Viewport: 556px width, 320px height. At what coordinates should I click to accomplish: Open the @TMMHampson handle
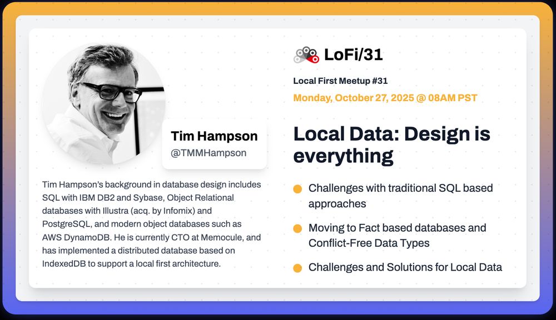209,153
